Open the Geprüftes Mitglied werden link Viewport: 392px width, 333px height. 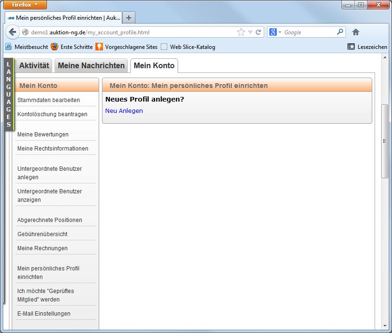pyautogui.click(x=46, y=295)
